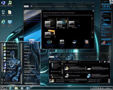Open help icon in Personalization window
This screenshot has height=90, width=113.
93,11
